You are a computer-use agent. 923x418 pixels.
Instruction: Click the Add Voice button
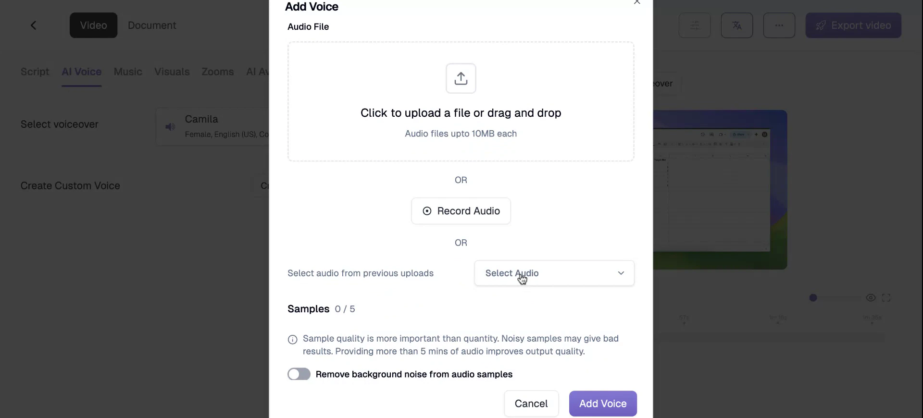[603, 404]
